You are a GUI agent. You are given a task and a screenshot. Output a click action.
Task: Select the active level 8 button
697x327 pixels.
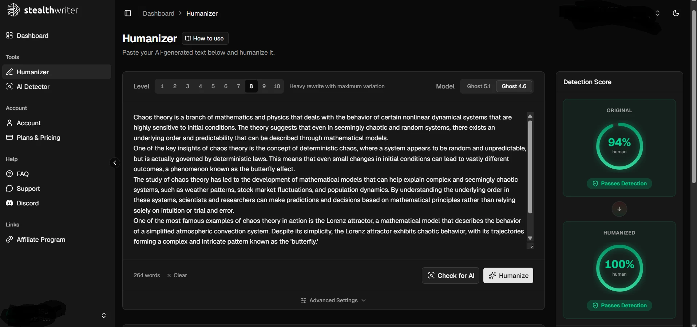point(251,86)
